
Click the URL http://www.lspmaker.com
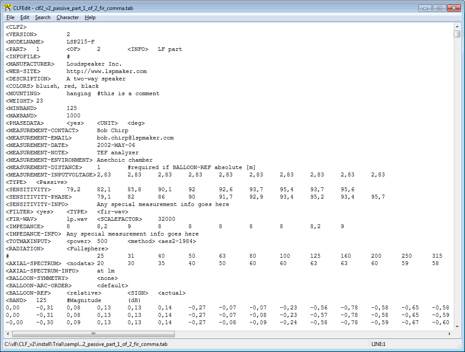click(107, 71)
